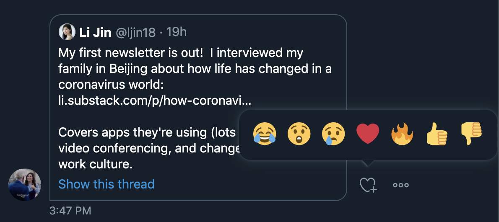Add a thumbs down reaction
Image resolution: width=499 pixels, height=222 pixels.
click(471, 134)
